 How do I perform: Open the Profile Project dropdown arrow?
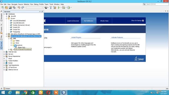[71, 8]
